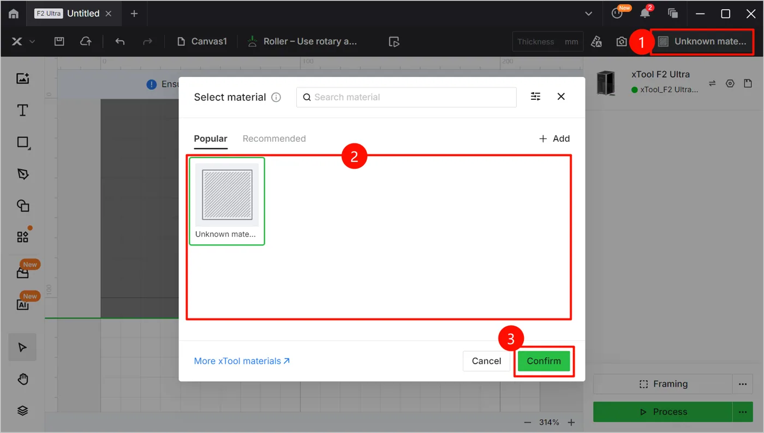Click the Thickness input field
Viewport: 764px width, 433px height.
coord(548,41)
